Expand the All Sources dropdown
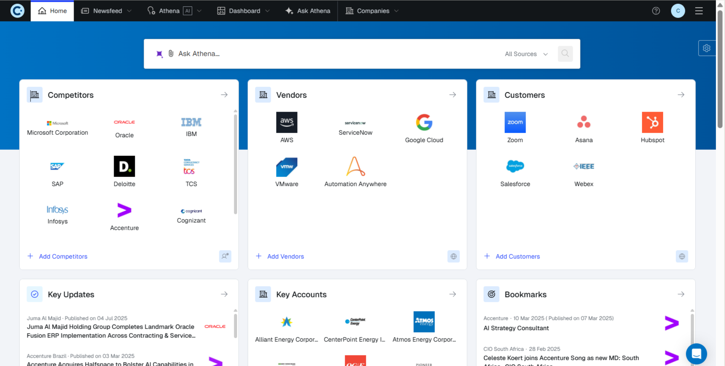This screenshot has height=366, width=725. click(526, 54)
